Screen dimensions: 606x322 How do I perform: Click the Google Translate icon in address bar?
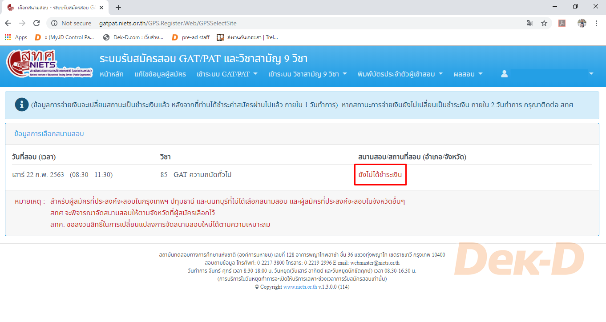[530, 23]
